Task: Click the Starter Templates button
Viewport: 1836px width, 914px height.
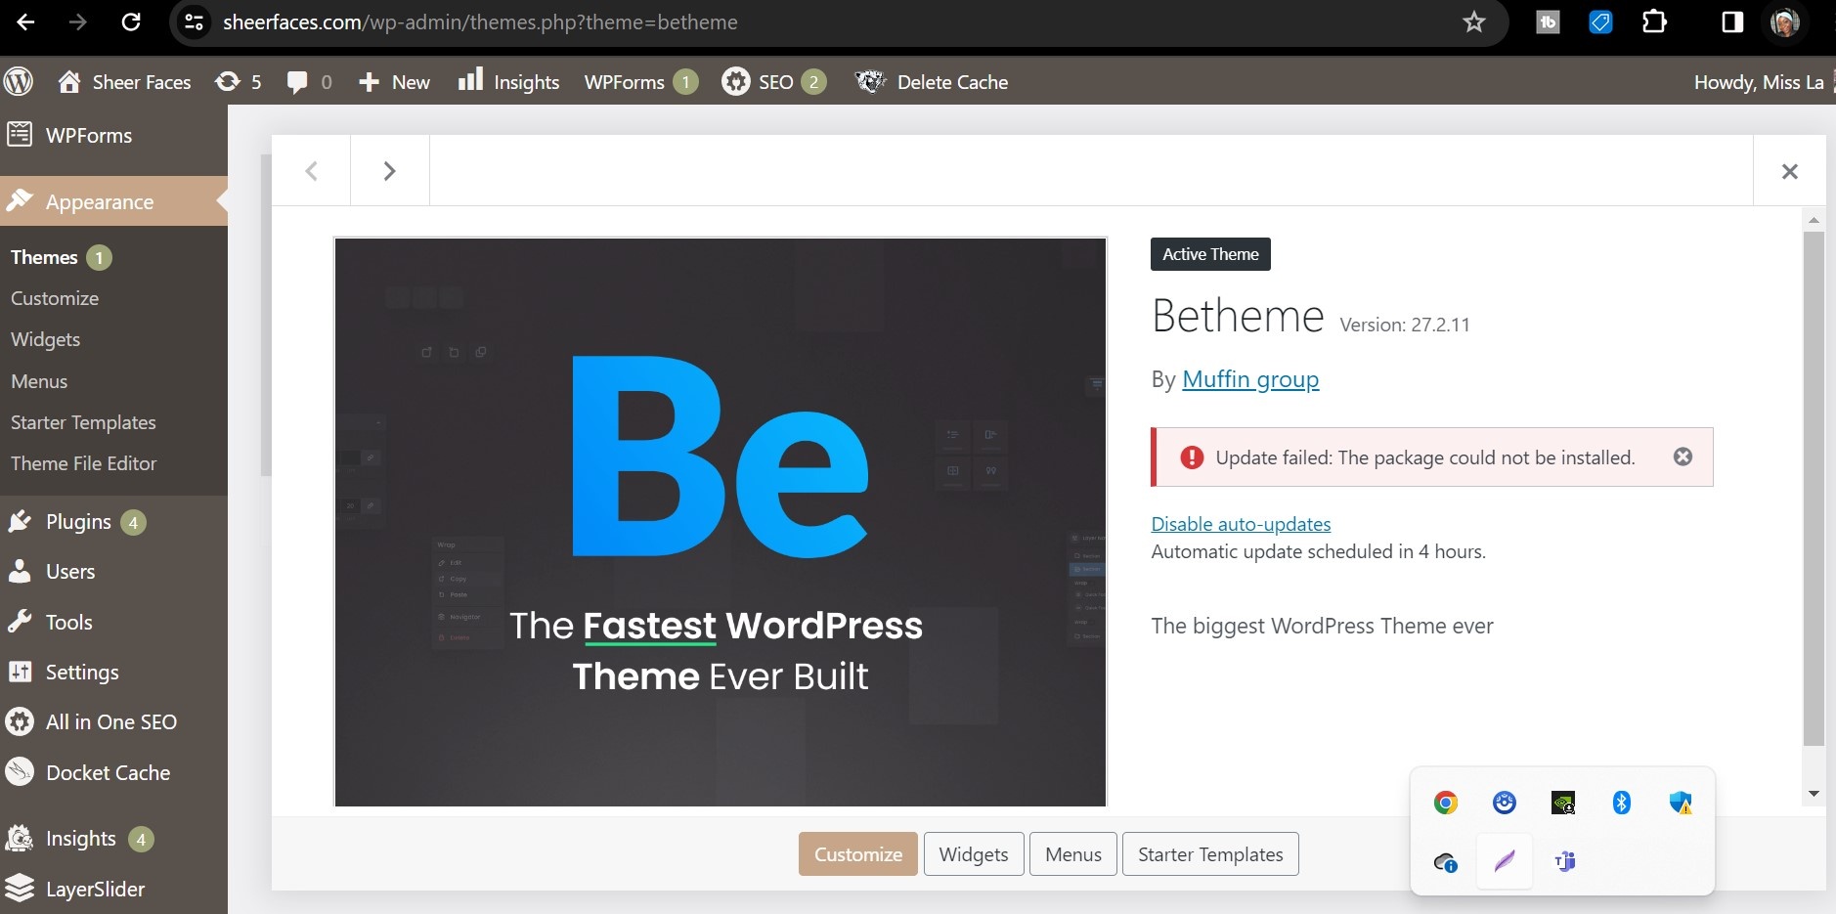Action: [1210, 854]
